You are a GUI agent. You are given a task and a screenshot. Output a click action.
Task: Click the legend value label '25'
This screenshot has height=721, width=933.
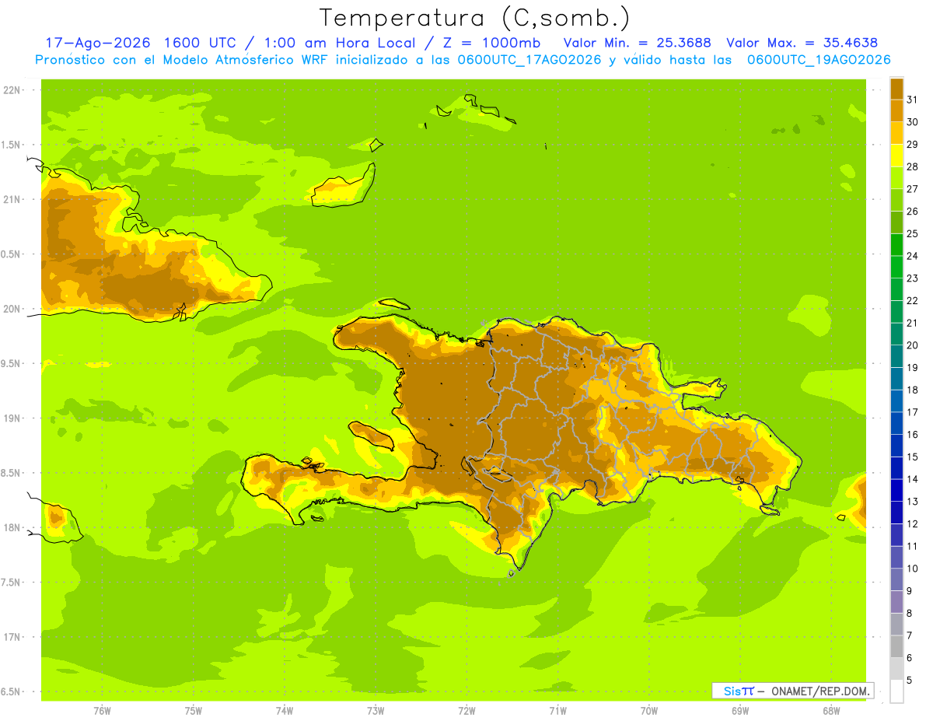(913, 233)
